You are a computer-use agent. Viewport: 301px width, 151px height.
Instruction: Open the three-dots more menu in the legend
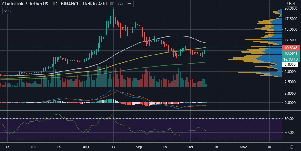point(129,4)
